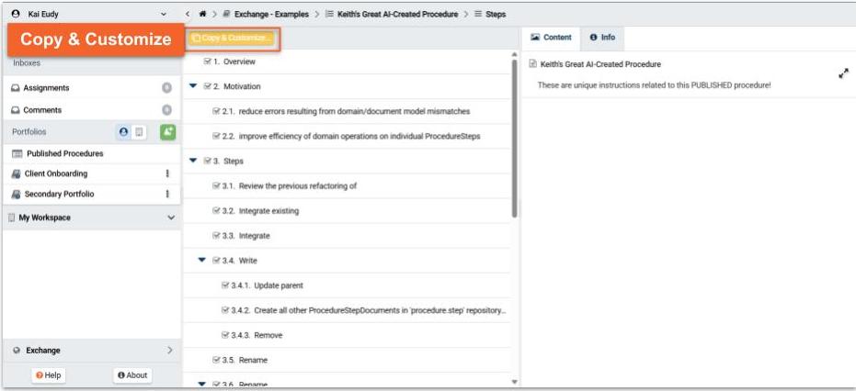Click the home icon in breadcrumb
Screen dimensions: 856x391
(201, 14)
